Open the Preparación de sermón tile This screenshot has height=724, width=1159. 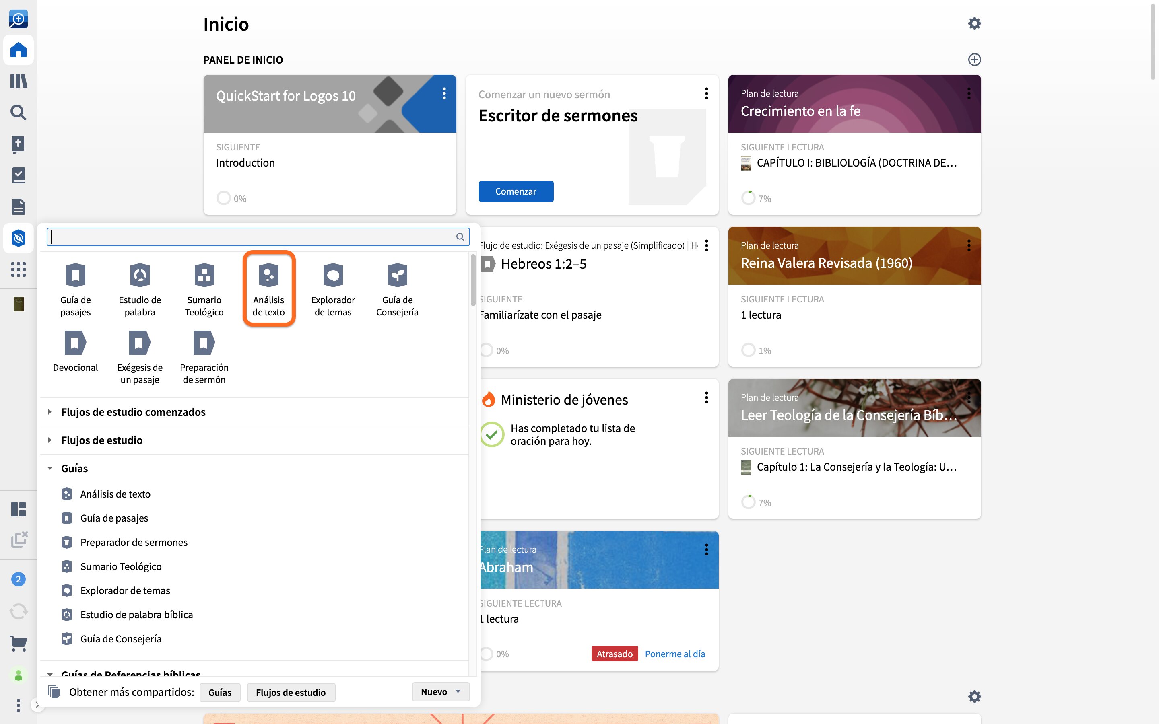(204, 357)
